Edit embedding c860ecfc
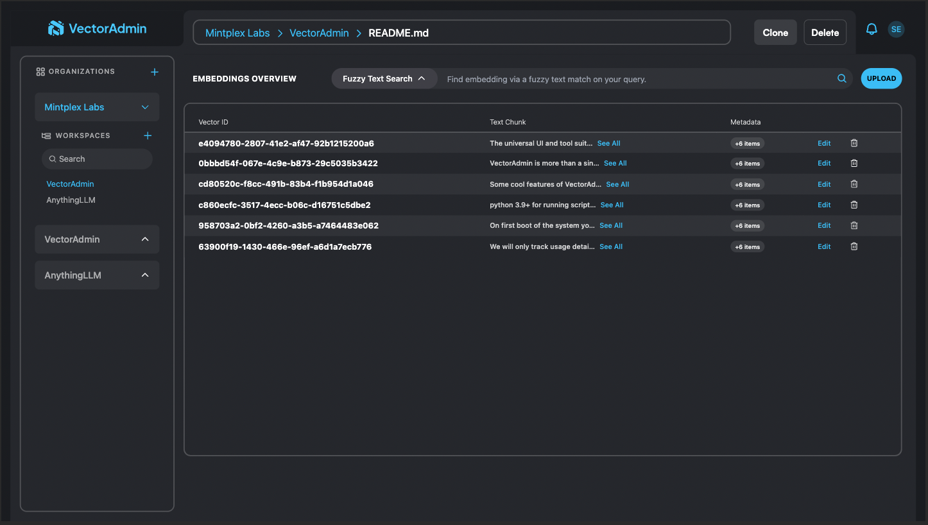The height and width of the screenshot is (525, 928). coord(824,205)
